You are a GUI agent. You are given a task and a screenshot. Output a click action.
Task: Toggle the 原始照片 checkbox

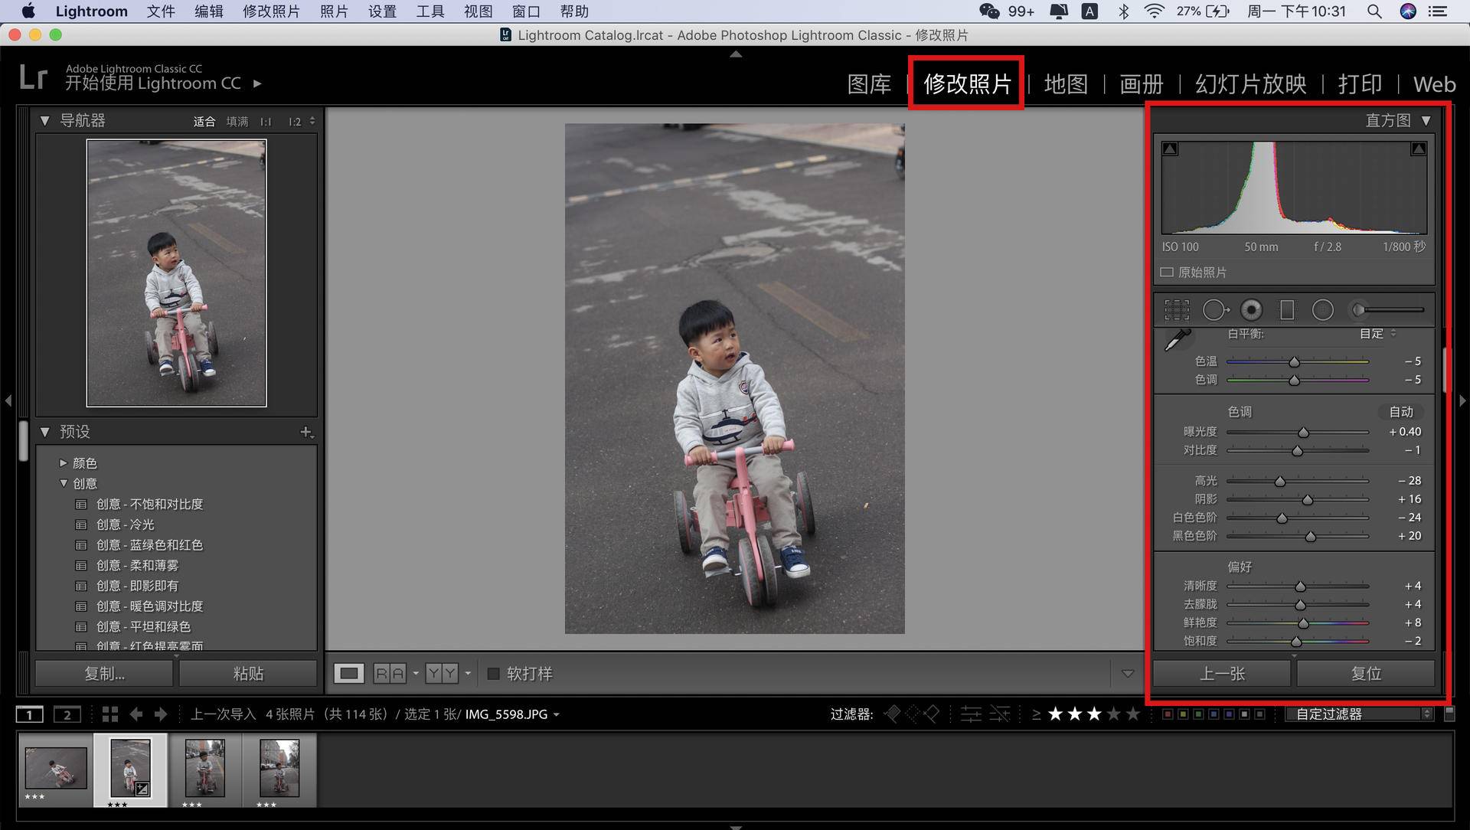click(1167, 273)
